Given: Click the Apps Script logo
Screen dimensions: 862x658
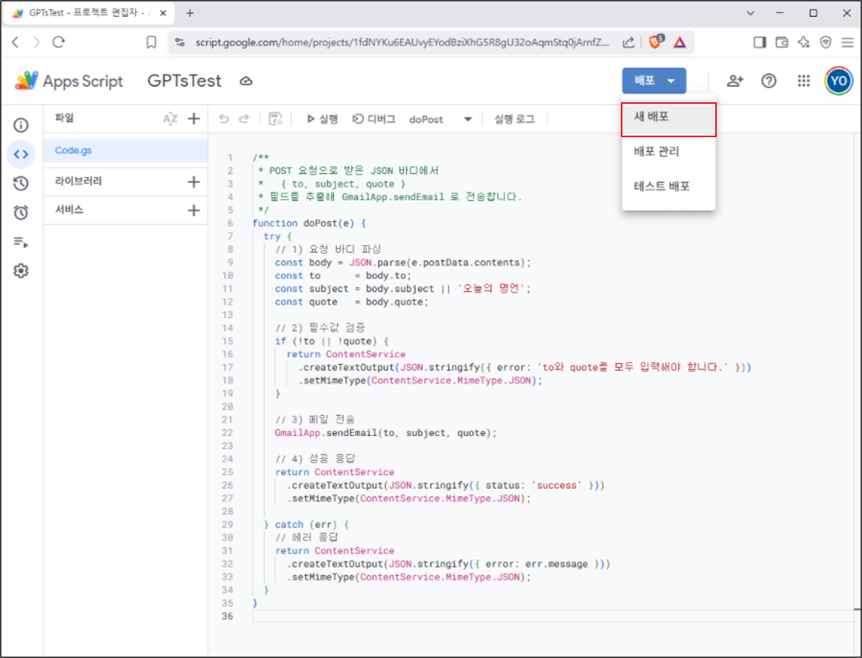Looking at the screenshot, I should coord(69,81).
